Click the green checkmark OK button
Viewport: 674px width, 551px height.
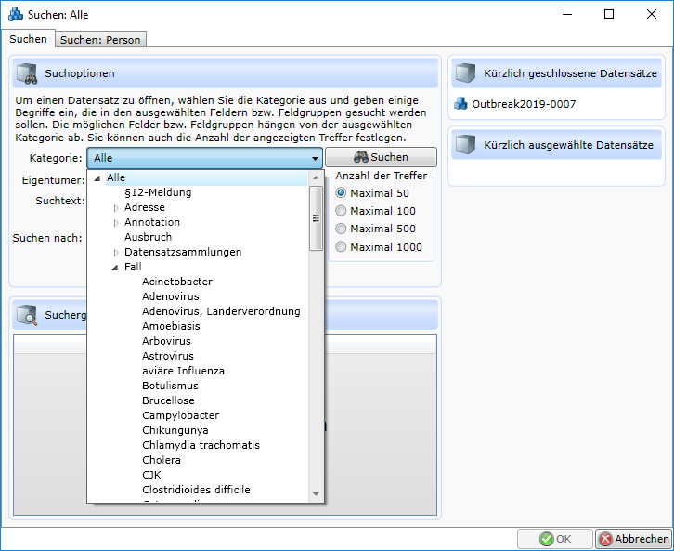pyautogui.click(x=554, y=539)
